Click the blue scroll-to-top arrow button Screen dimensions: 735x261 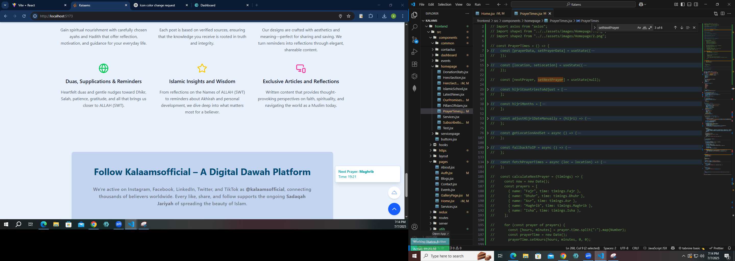394,209
